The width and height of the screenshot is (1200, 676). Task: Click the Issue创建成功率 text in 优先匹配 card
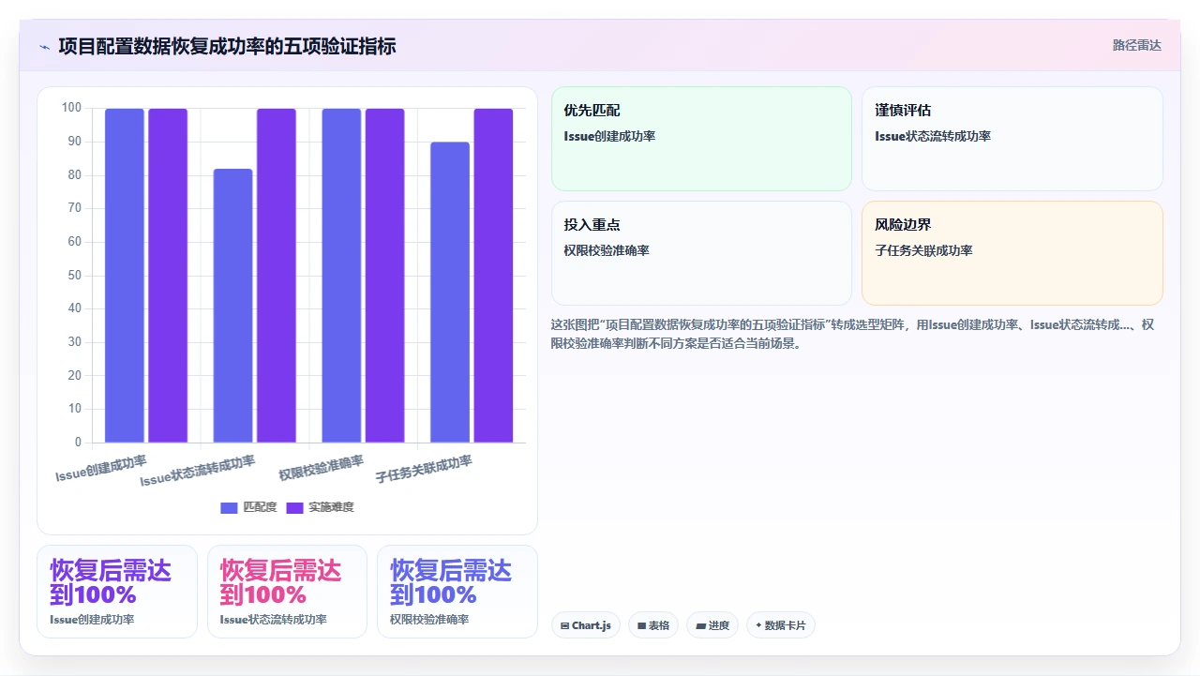pyautogui.click(x=609, y=136)
